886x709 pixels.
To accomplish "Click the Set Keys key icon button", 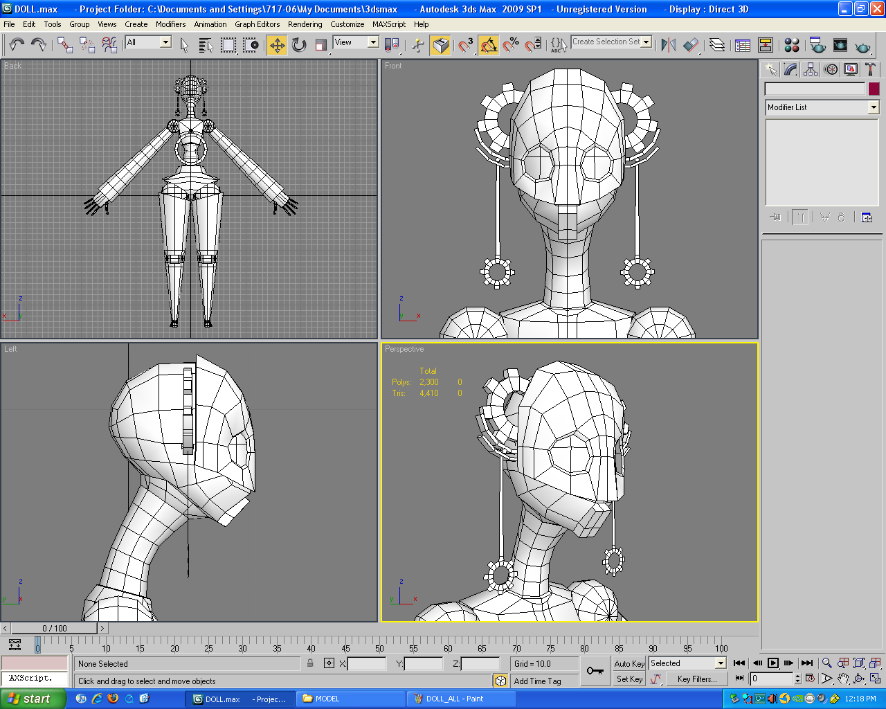I will (x=595, y=670).
